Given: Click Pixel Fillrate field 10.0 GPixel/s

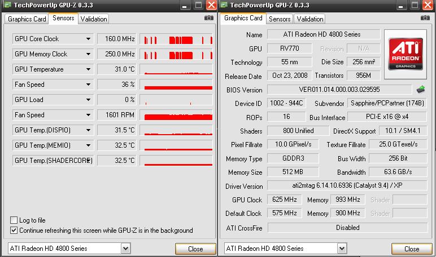Looking at the screenshot, I should pos(293,144).
